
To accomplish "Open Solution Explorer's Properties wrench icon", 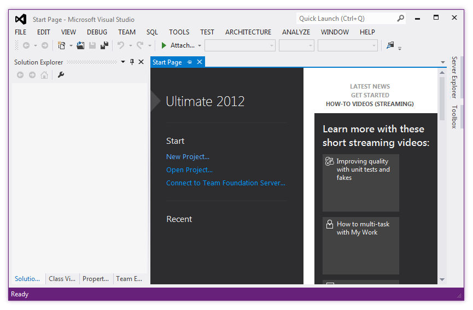I will pos(61,75).
